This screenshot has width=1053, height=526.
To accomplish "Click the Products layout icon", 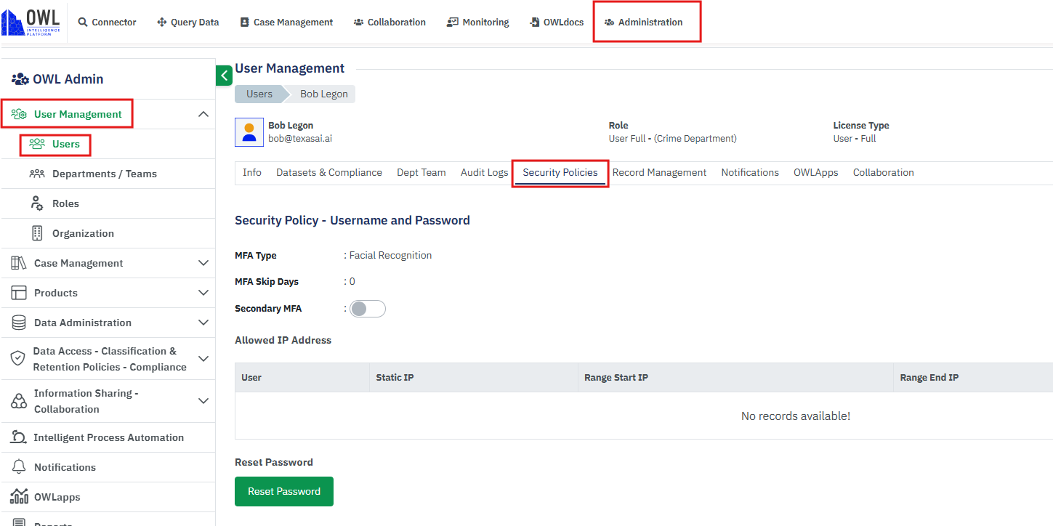I will pos(20,293).
